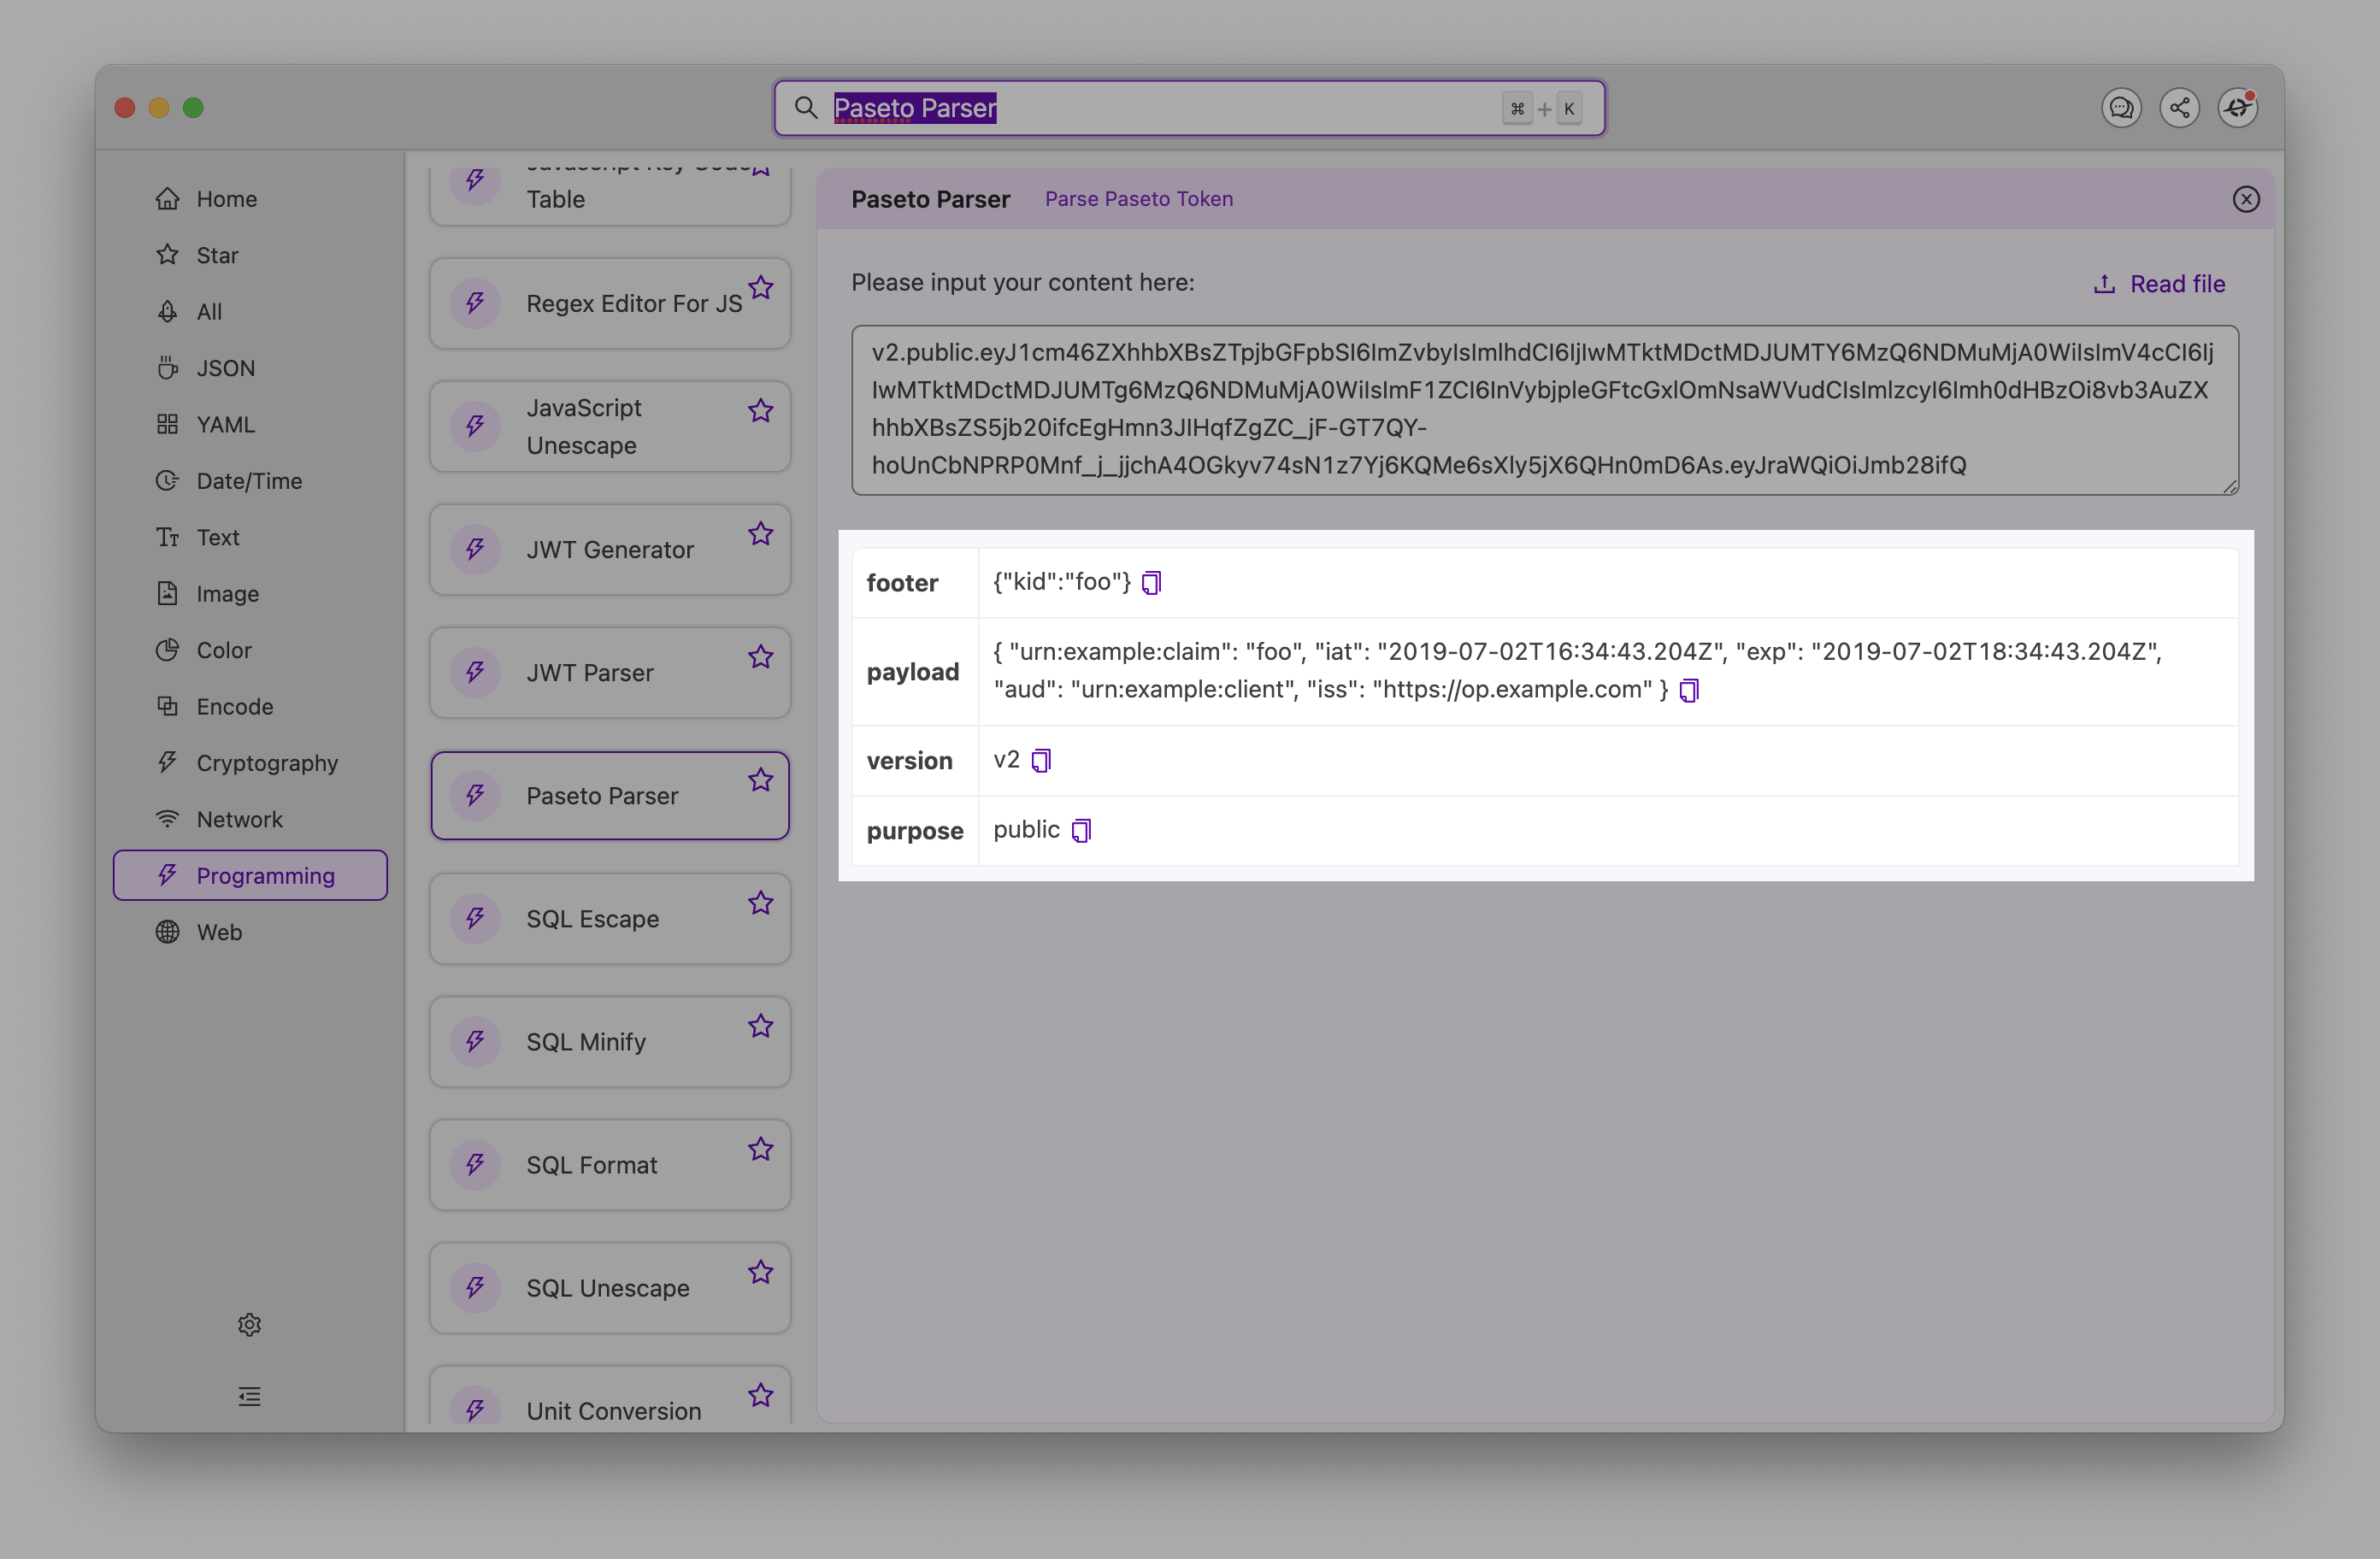The width and height of the screenshot is (2380, 1559).
Task: Star the SQL Format tool
Action: (761, 1149)
